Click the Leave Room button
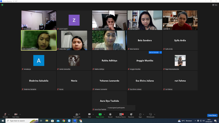219x123 pixels. [212, 115]
